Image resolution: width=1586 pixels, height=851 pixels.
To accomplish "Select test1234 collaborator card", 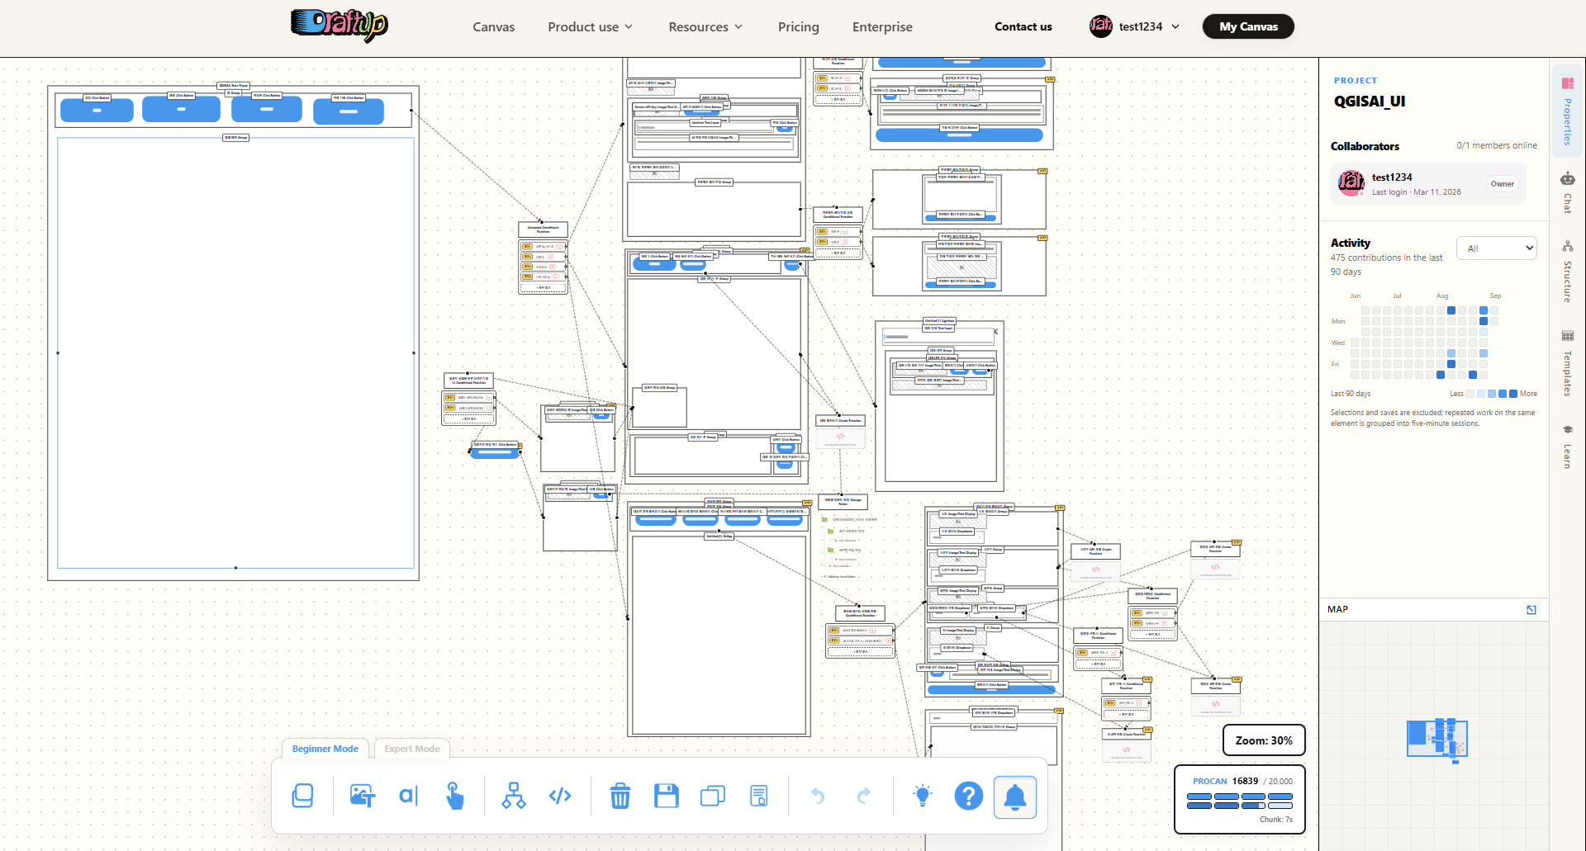I will point(1428,184).
